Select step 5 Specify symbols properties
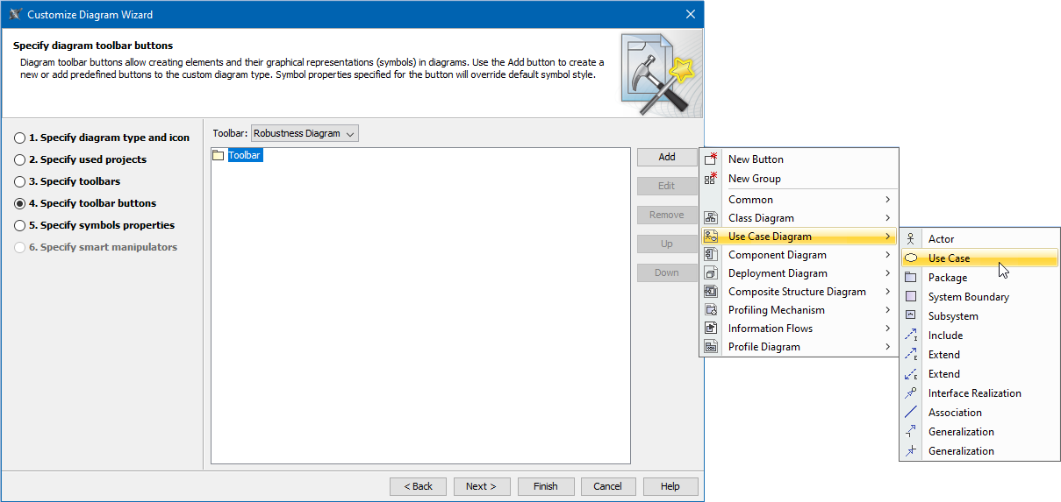The width and height of the screenshot is (1061, 502). 95,225
